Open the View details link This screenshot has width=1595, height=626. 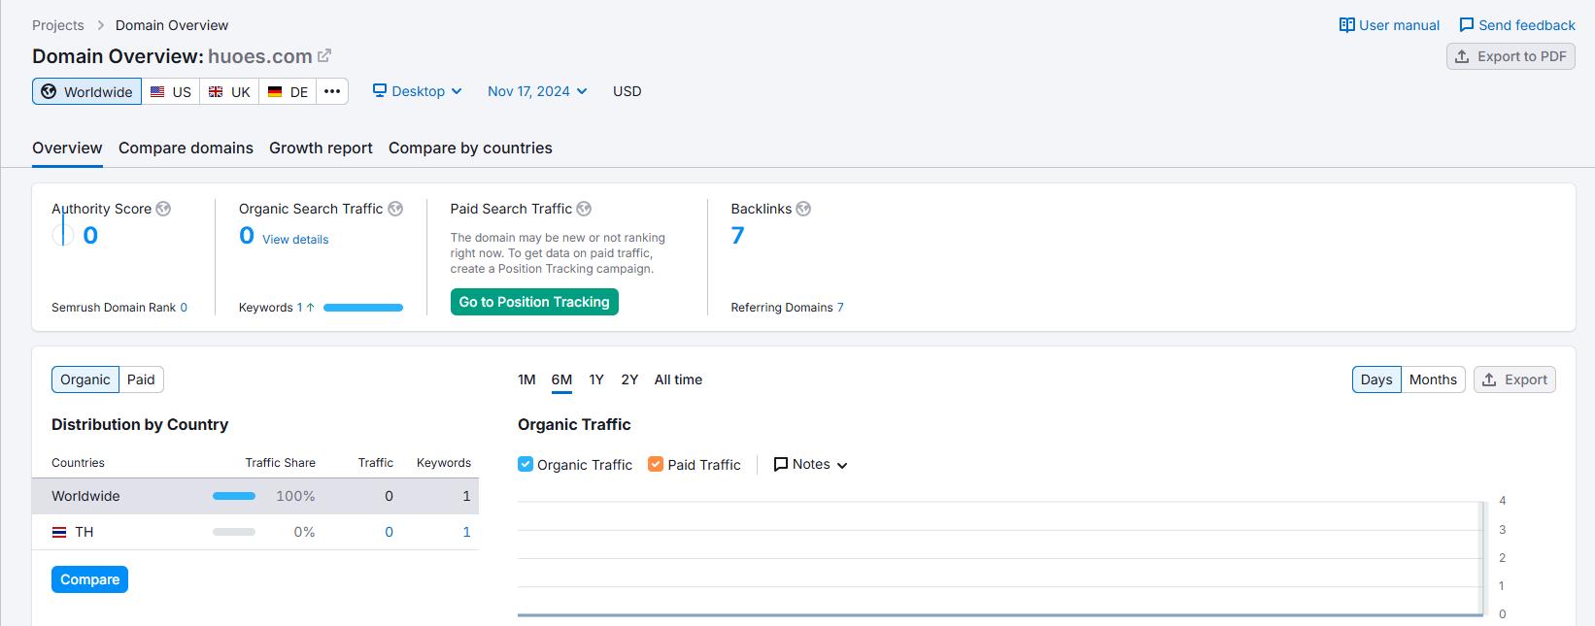click(x=295, y=239)
